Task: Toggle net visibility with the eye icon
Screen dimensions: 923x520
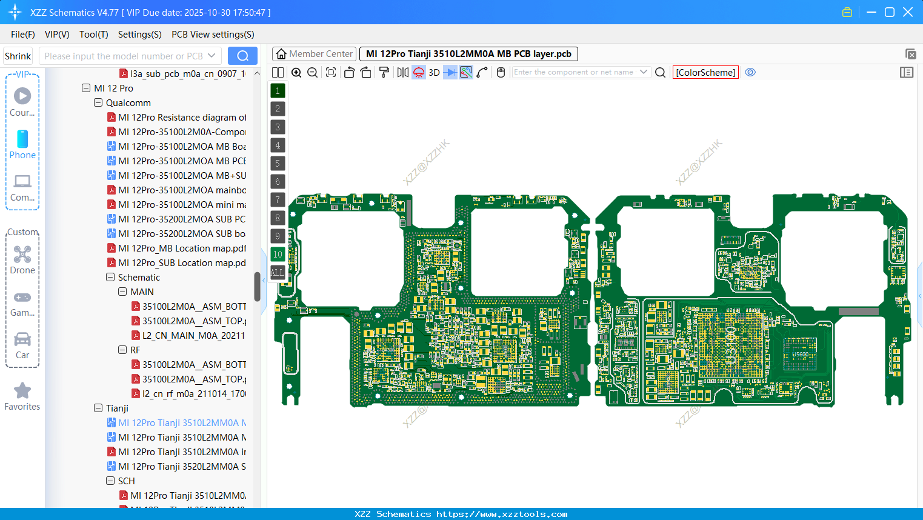Action: pyautogui.click(x=750, y=72)
